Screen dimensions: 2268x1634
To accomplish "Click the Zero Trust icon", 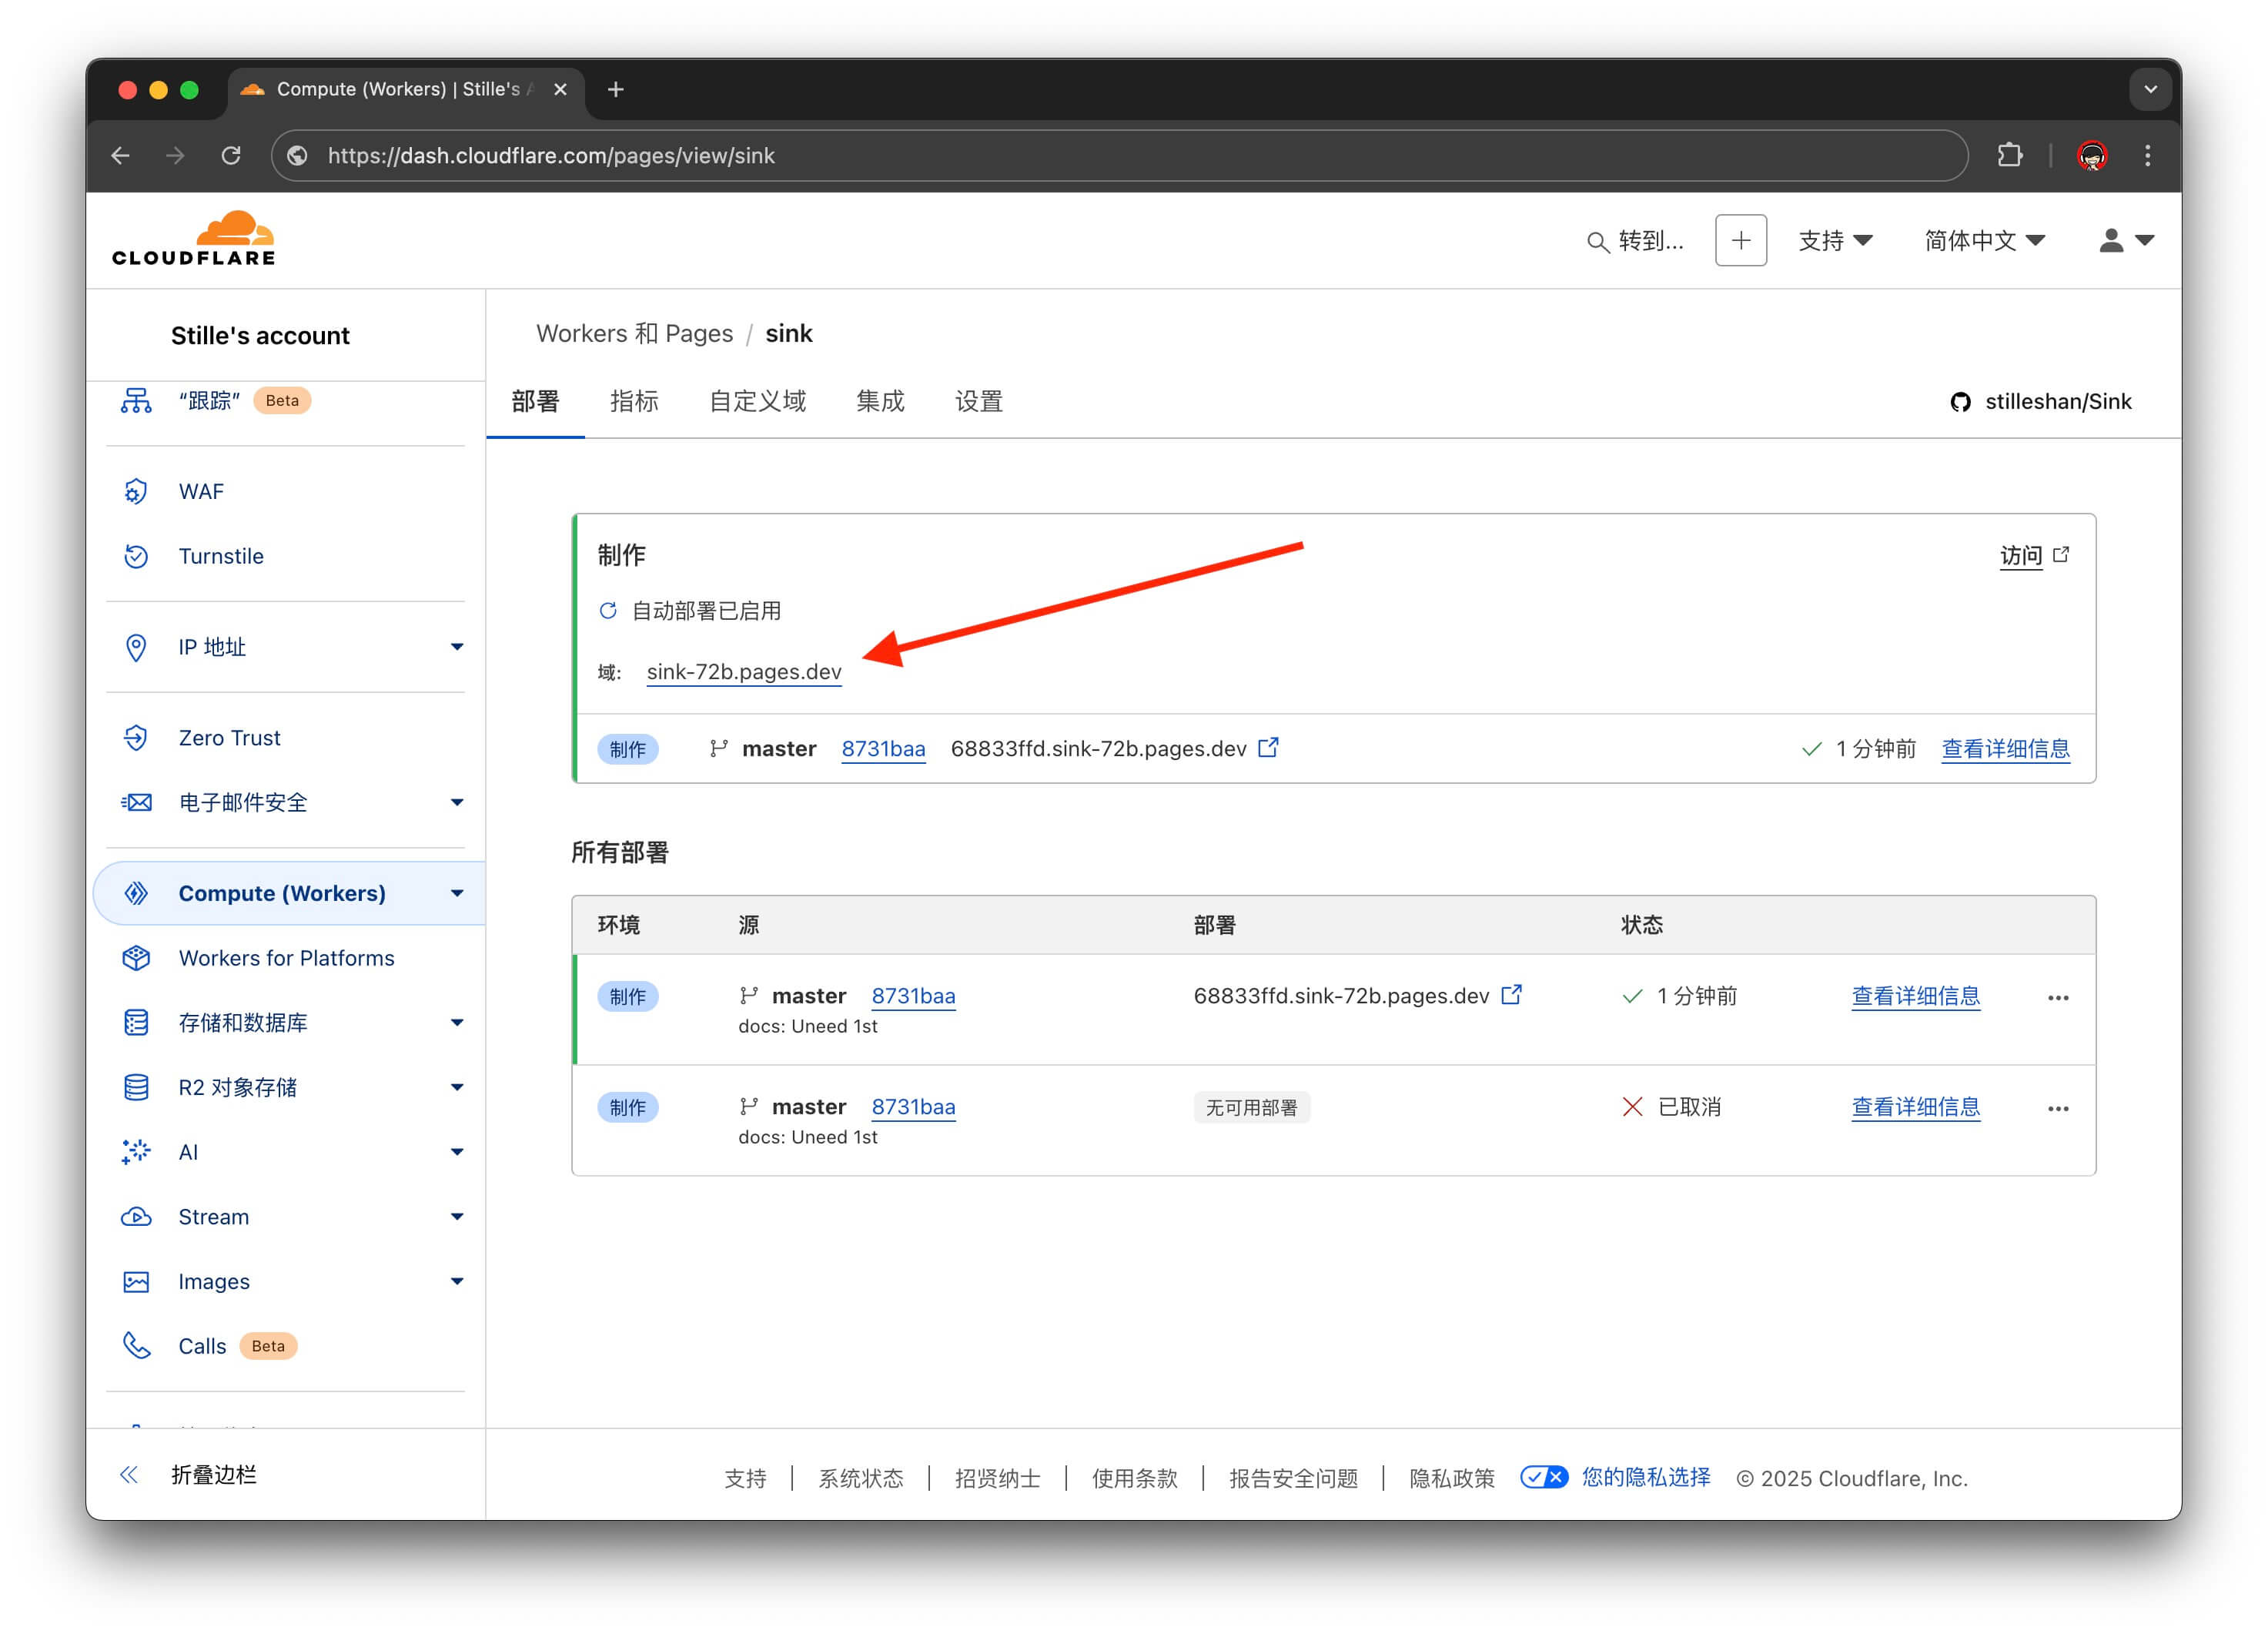I will (136, 738).
